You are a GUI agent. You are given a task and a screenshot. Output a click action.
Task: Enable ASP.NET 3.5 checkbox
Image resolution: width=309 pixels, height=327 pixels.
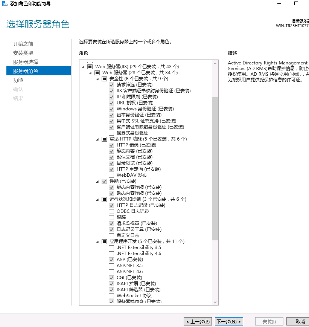click(111, 266)
